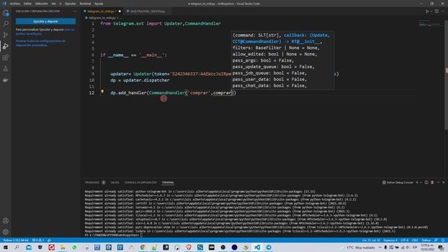Click the errors and warnings status bar indicator
This screenshot has height=252, width=448.
(38, 240)
